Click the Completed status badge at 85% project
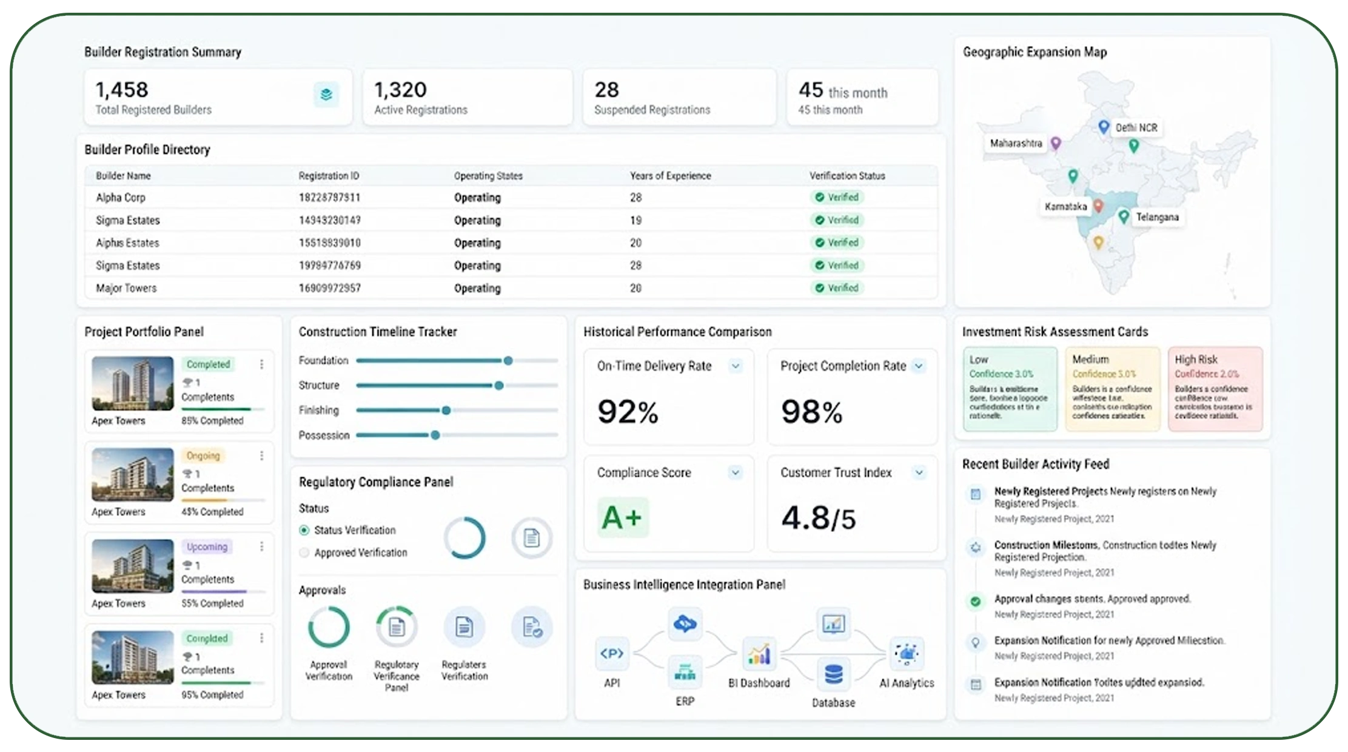Viewport: 1348px width, 752px height. pyautogui.click(x=208, y=364)
